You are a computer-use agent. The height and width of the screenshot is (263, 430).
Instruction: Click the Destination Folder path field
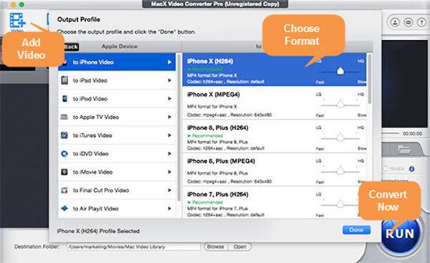(x=133, y=247)
